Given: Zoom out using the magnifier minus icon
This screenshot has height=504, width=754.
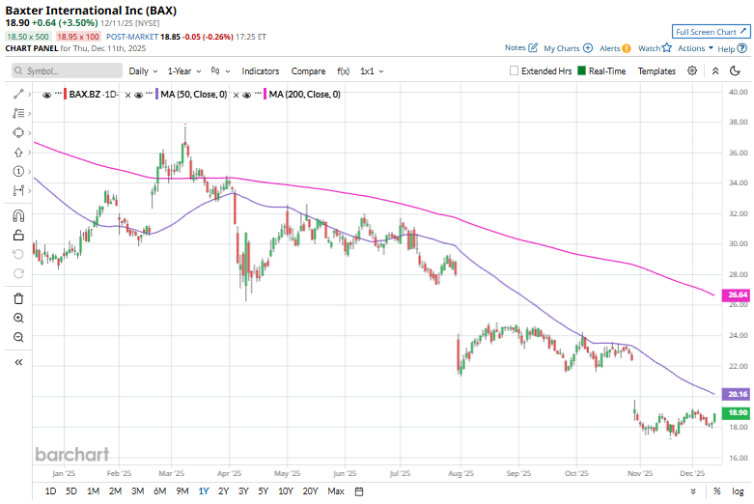Looking at the screenshot, I should click(18, 337).
